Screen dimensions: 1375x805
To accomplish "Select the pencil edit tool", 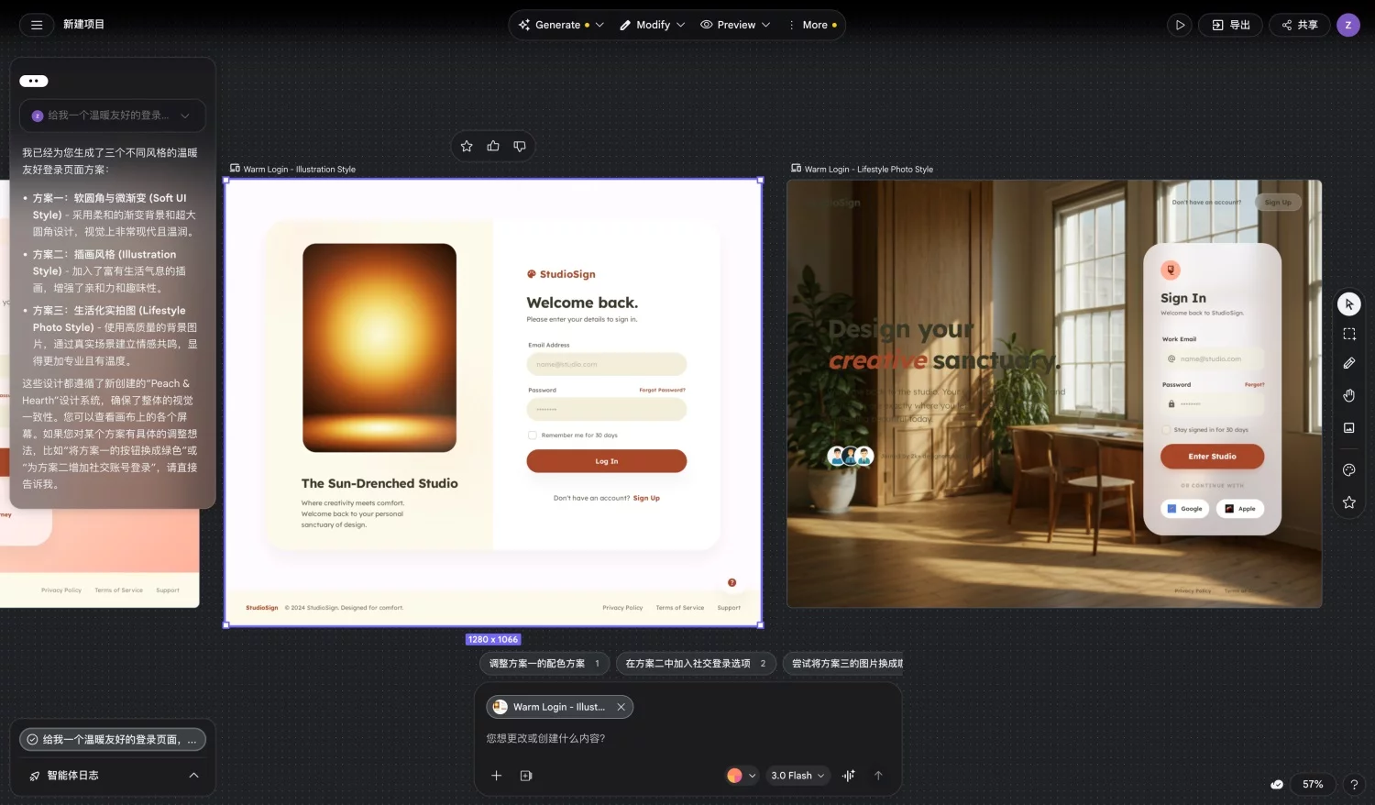I will point(1348,364).
